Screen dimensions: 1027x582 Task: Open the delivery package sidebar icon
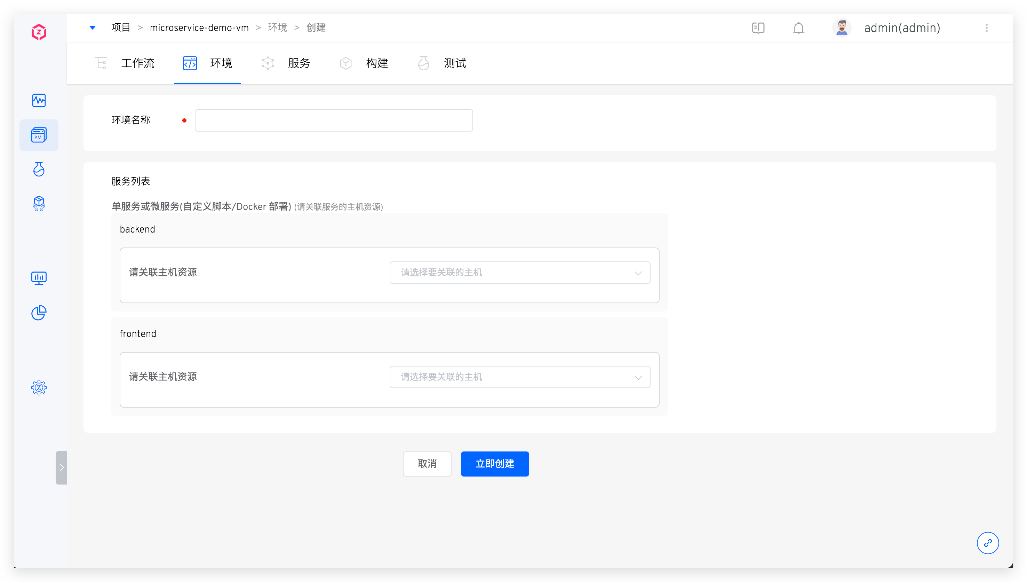(39, 204)
